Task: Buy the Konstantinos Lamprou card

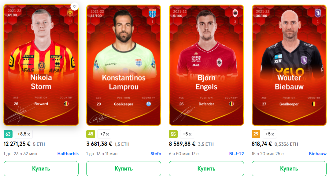Action: pyautogui.click(x=124, y=169)
